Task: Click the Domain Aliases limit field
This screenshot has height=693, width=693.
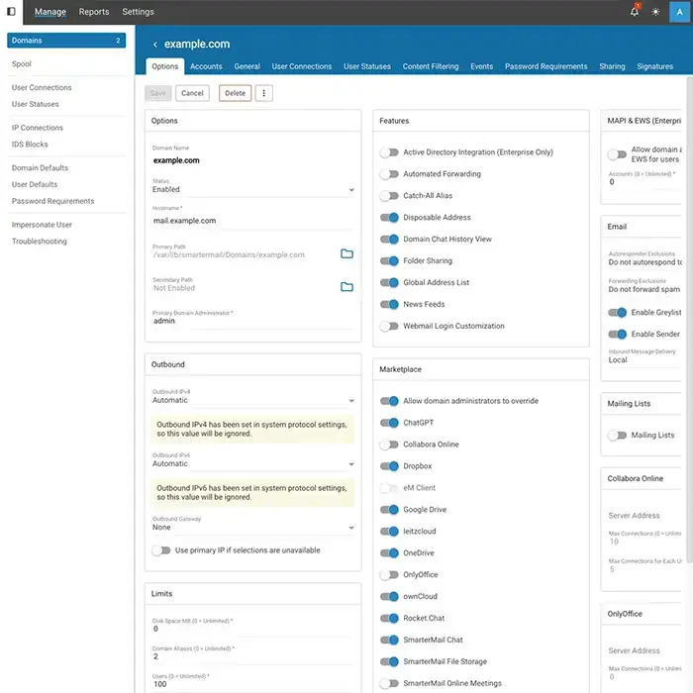Action: coord(252,656)
